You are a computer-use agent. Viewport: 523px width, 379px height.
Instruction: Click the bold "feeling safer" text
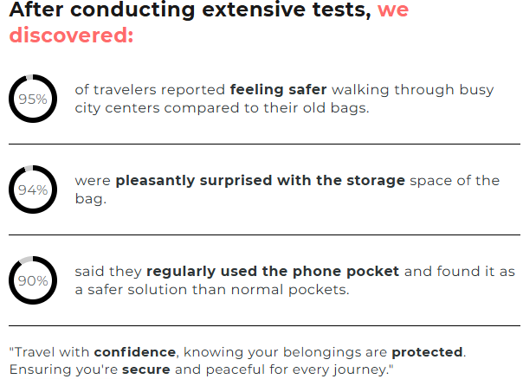point(278,90)
